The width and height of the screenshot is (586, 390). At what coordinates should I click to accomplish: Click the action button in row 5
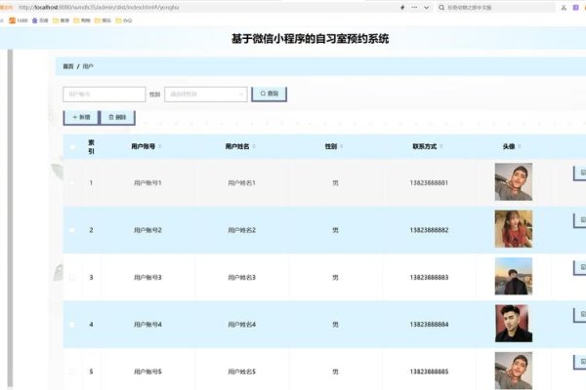tap(579, 362)
